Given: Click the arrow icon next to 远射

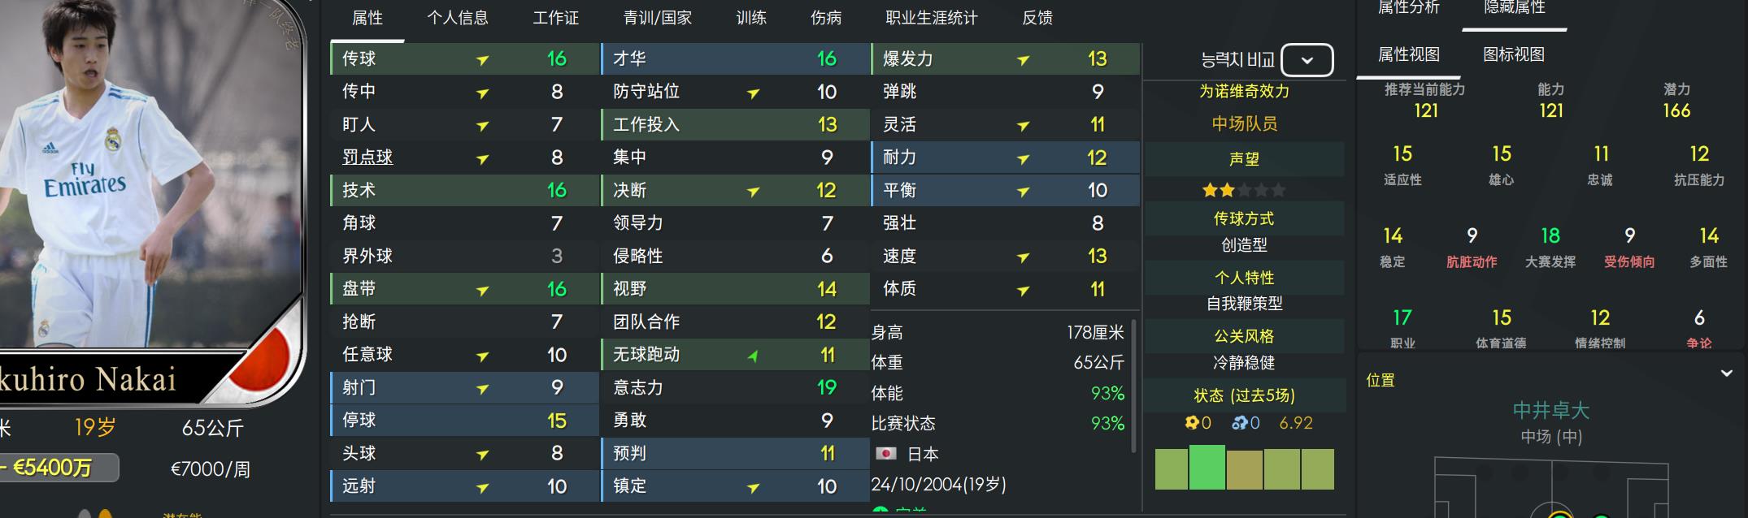Looking at the screenshot, I should tap(482, 487).
